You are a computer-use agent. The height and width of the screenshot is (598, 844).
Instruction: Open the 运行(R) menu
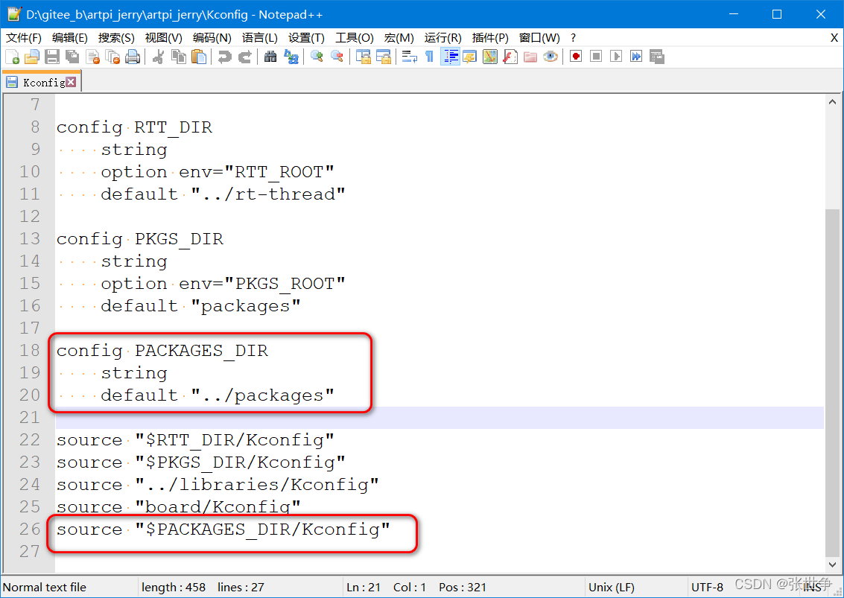[x=442, y=38]
